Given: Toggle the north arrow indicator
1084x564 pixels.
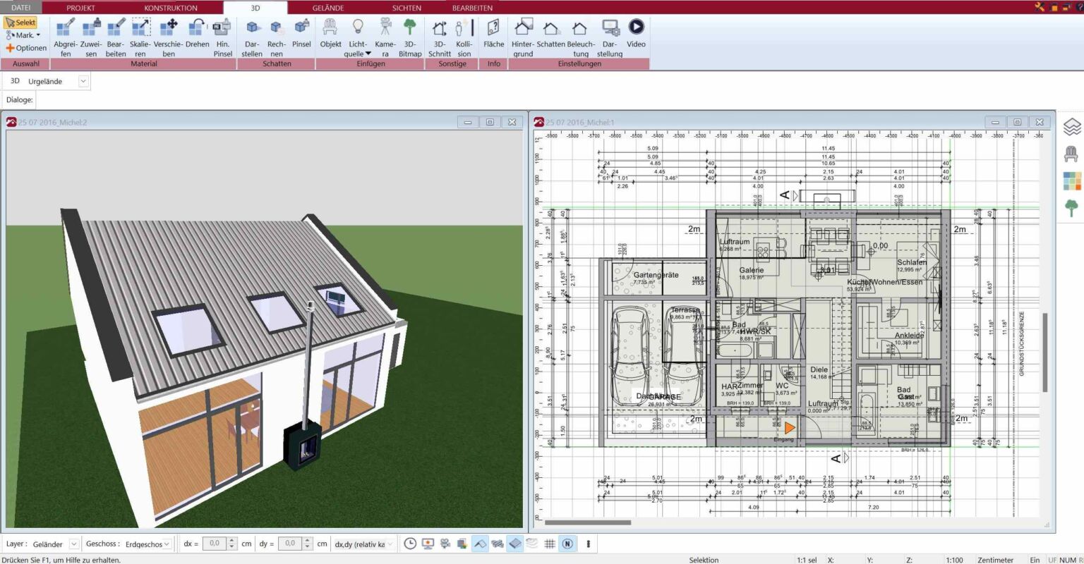Looking at the screenshot, I should pyautogui.click(x=567, y=544).
